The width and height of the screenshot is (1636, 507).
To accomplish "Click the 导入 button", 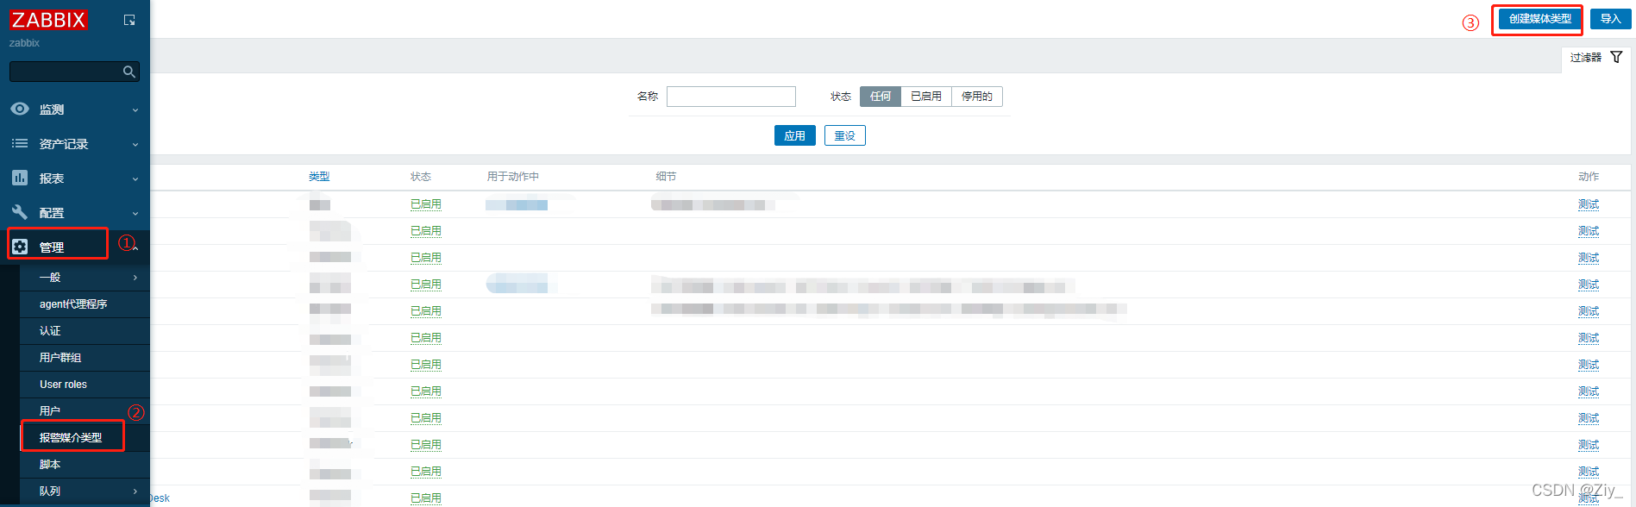I will point(1611,19).
